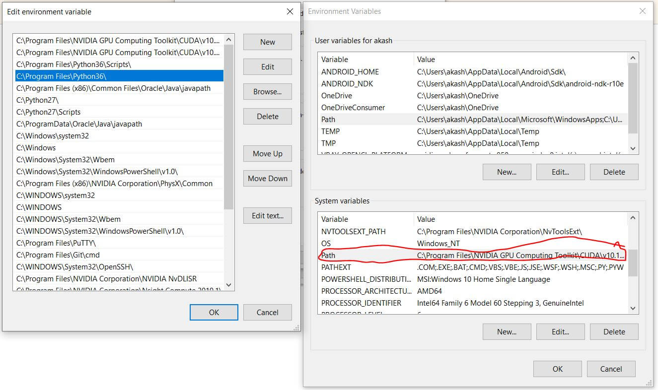Screen dimensions: 658x390
Task: Click OK in the Environment Variables dialog
Action: (557, 369)
